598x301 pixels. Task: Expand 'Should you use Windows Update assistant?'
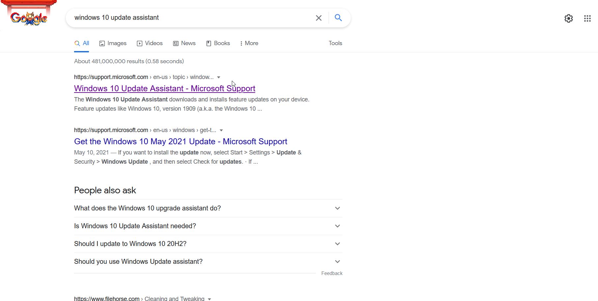[208, 261]
